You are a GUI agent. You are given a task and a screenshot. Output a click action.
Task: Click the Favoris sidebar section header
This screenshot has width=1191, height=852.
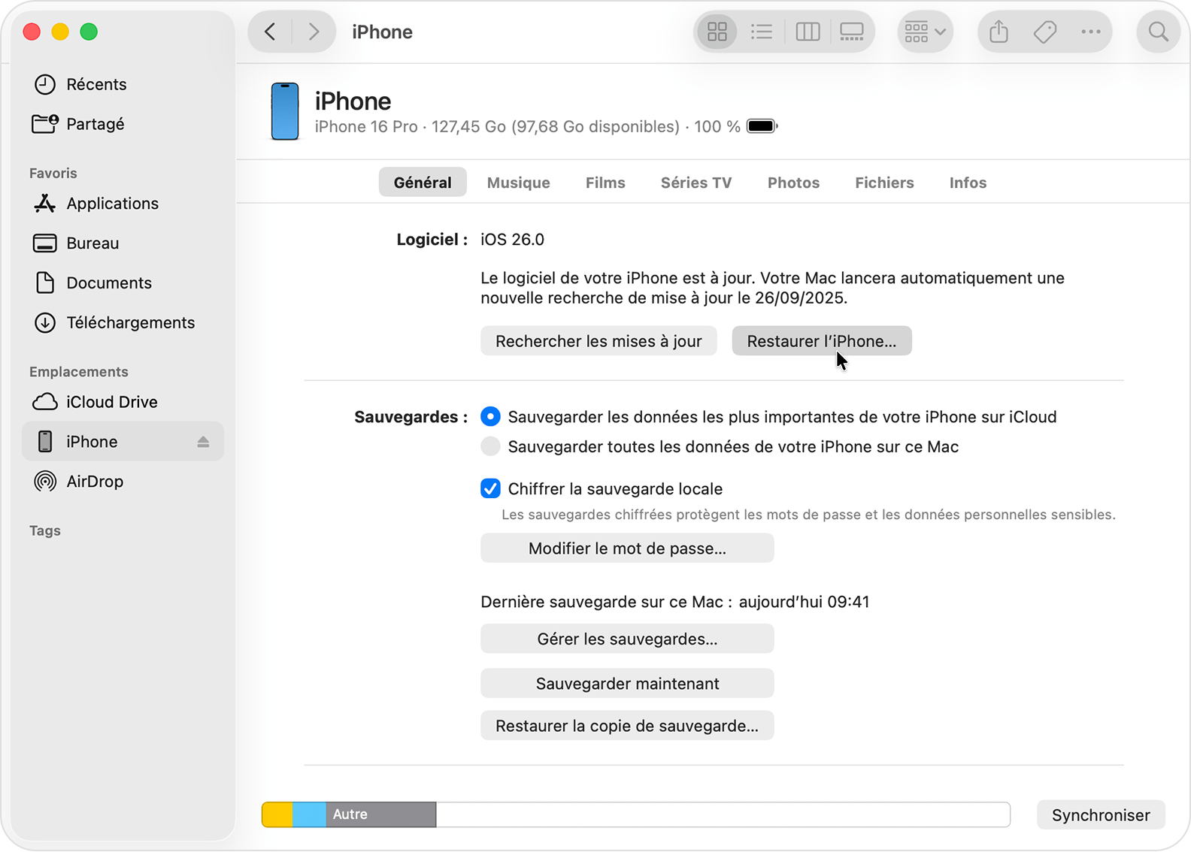click(53, 174)
